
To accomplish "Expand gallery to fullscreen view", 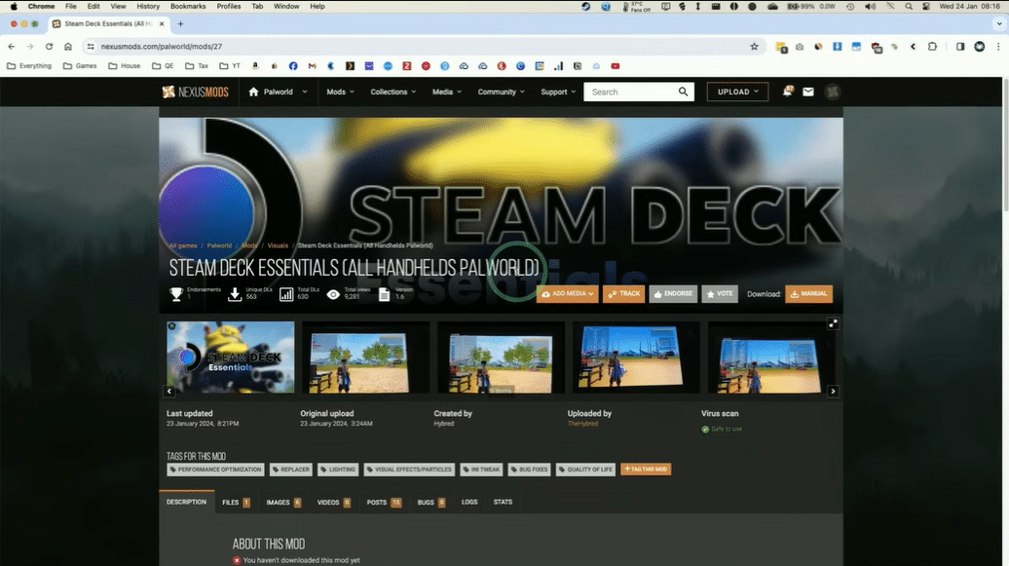I will (833, 323).
